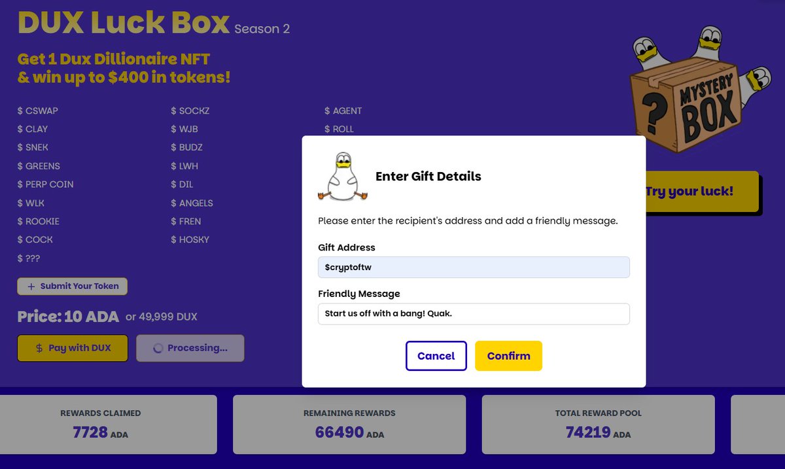Click the Season 2 label
This screenshot has width=785, height=469.
(262, 29)
